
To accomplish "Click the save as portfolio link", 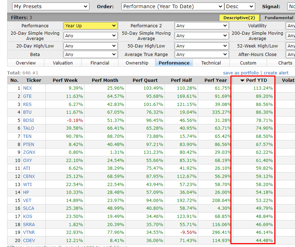I will coord(241,73).
